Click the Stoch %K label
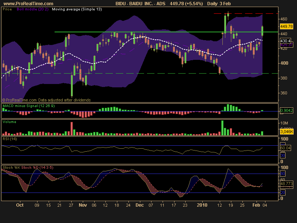This screenshot has width=297, height=223. point(12,168)
